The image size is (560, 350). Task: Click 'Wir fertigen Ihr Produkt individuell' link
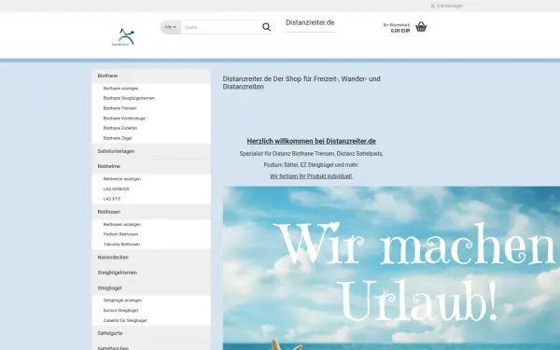tap(311, 176)
